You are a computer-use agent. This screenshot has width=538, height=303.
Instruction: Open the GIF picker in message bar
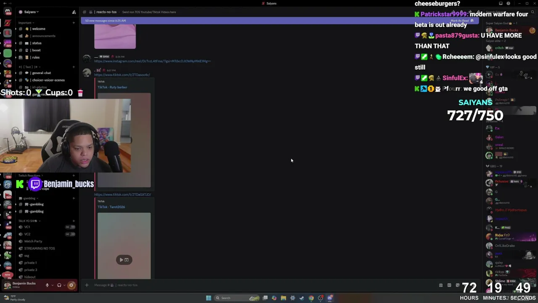tap(449, 285)
